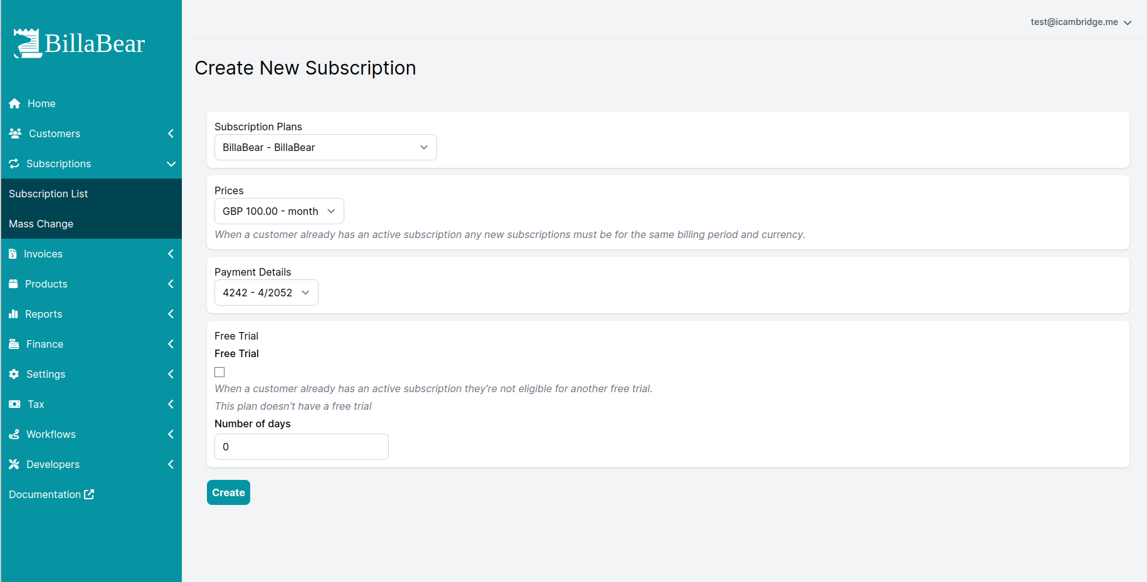Click the Tax money icon

tap(14, 404)
